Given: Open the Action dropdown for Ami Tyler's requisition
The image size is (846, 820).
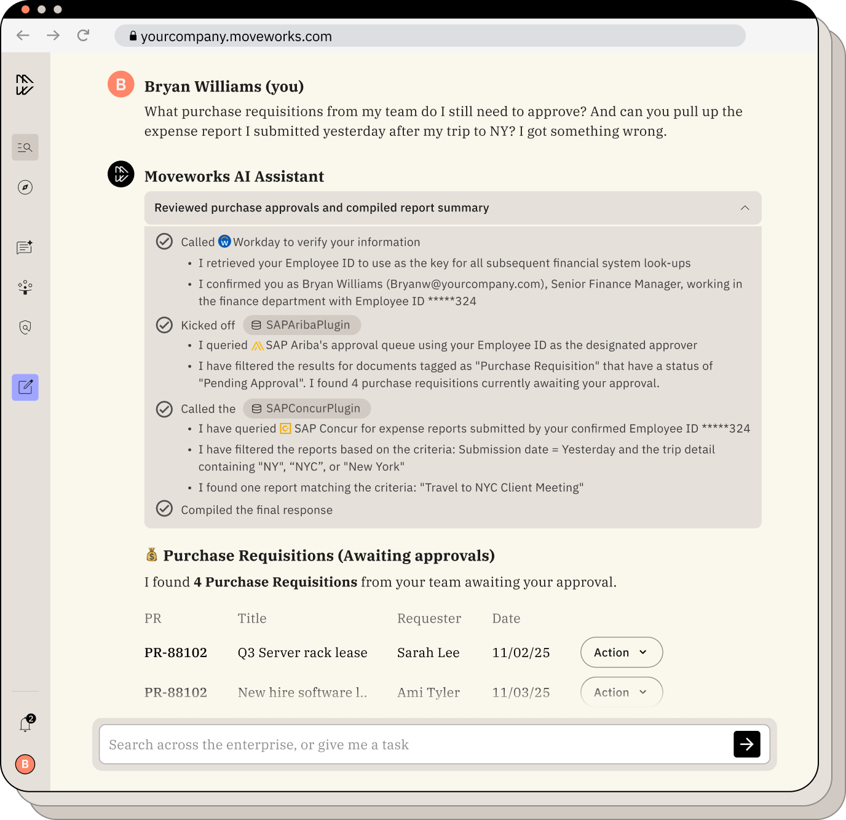Looking at the screenshot, I should pyautogui.click(x=621, y=692).
